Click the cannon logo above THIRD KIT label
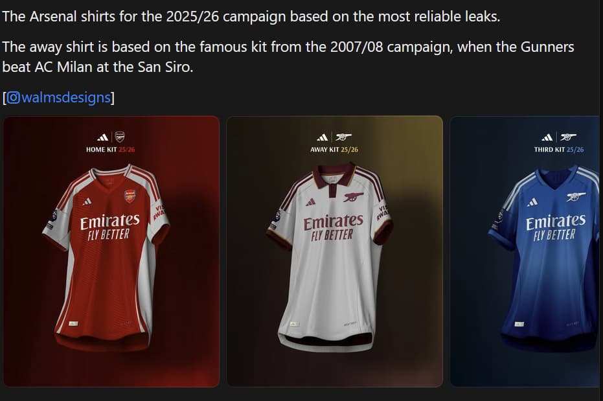 [x=569, y=137]
